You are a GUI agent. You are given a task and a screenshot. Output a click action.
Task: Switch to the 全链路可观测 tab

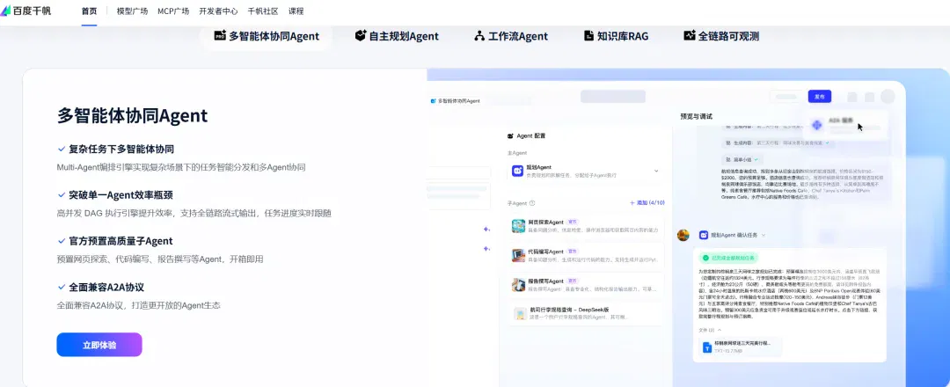(721, 36)
